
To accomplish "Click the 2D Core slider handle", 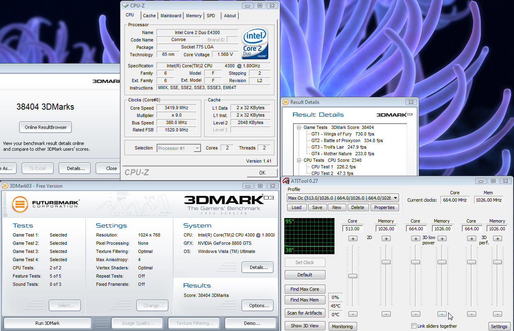I will click(353, 276).
